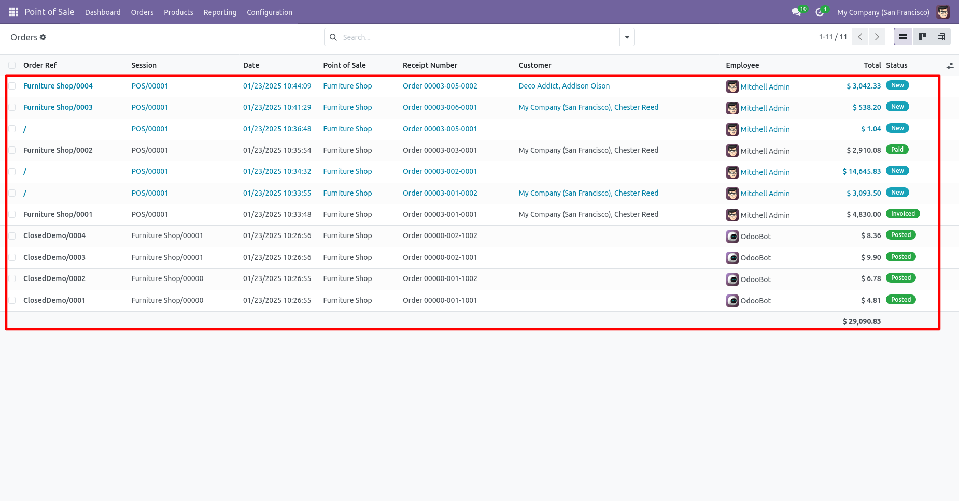Click session Furniture Shop/00001 on ClosedDemo/0004 row
Screen dimensions: 959x501
click(x=167, y=235)
